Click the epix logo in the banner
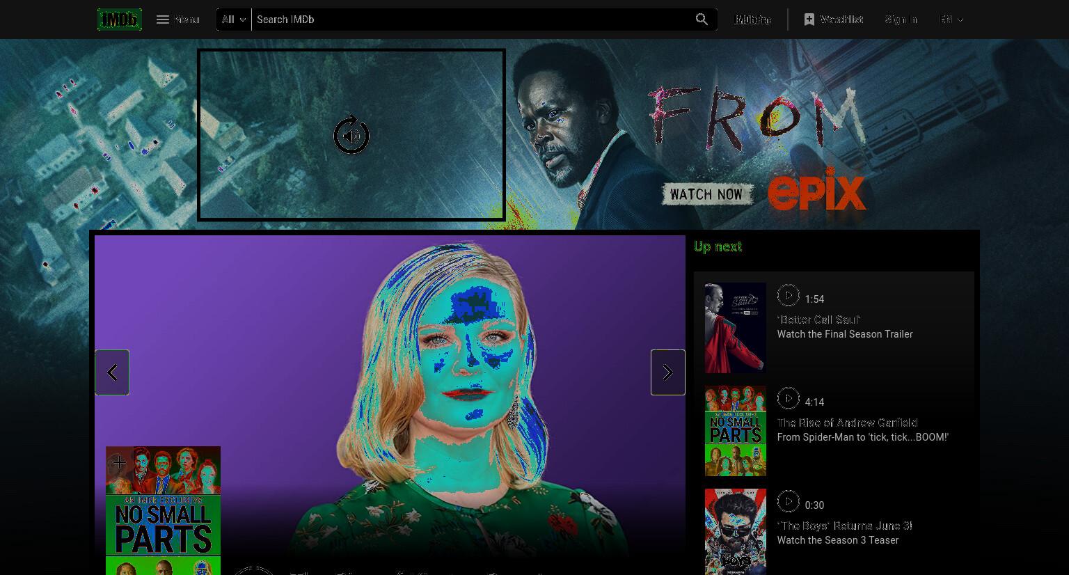This screenshot has width=1069, height=575. coord(816,189)
